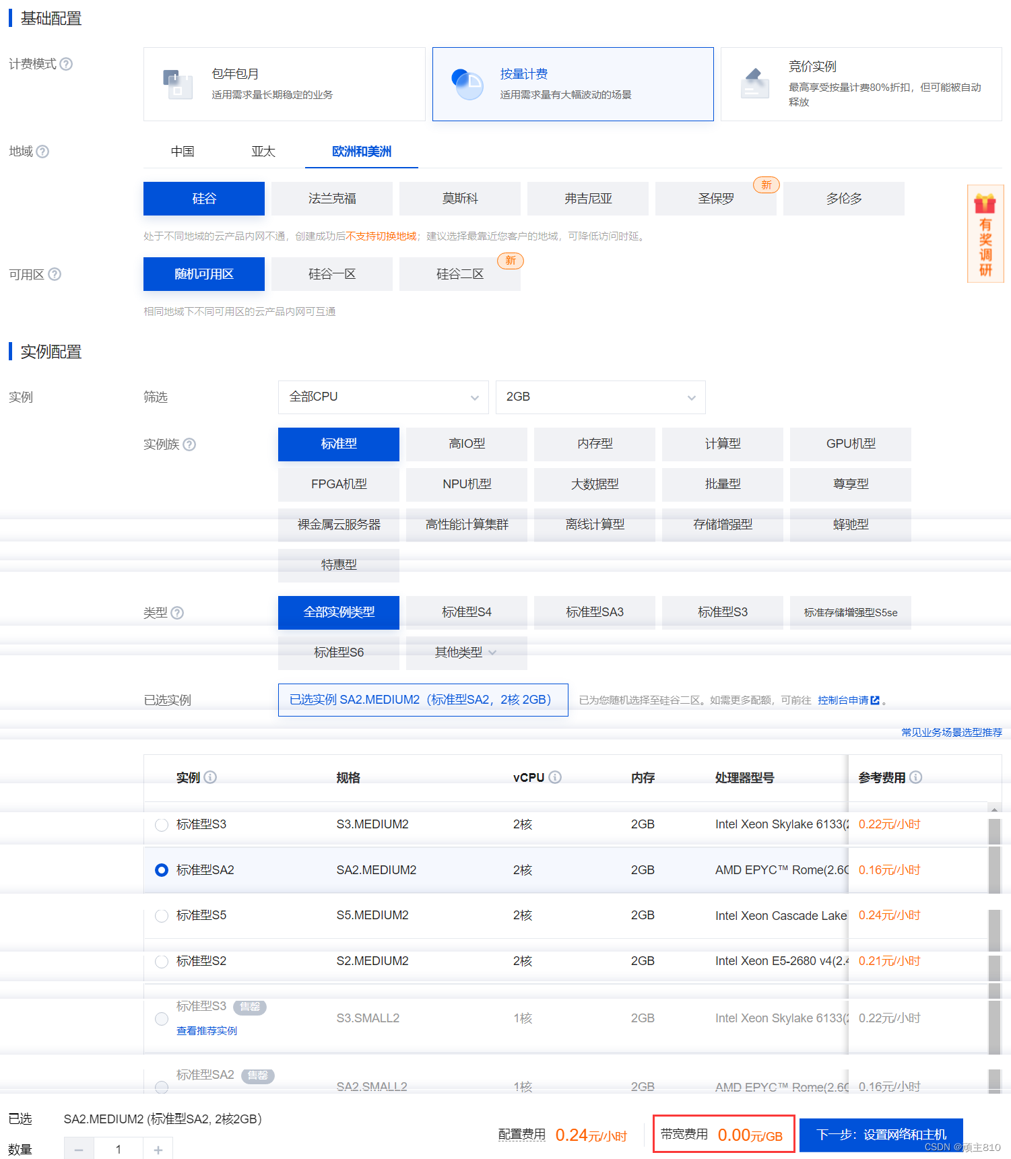The image size is (1011, 1159).
Task: Select the GPU机型 instance family
Action: click(851, 444)
